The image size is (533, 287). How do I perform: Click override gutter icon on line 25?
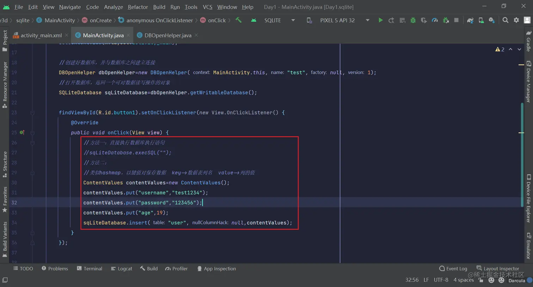coord(22,132)
